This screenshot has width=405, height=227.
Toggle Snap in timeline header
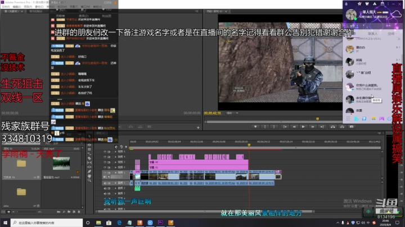[x=116, y=147]
